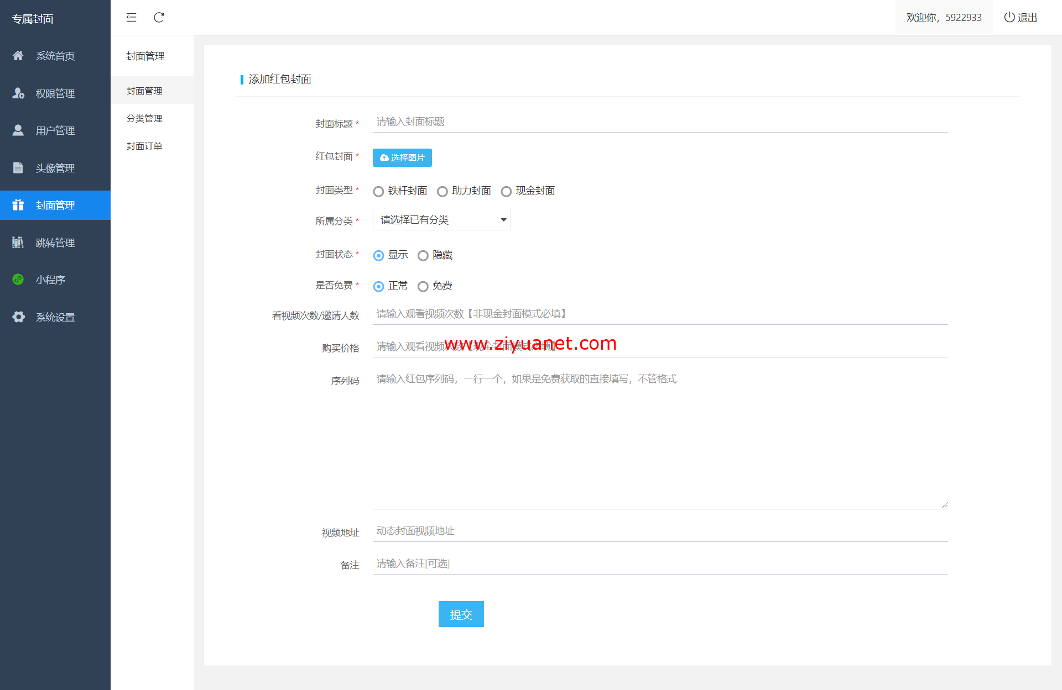Focus the 备注 input field
Screen dimensions: 1062x690
pos(660,563)
